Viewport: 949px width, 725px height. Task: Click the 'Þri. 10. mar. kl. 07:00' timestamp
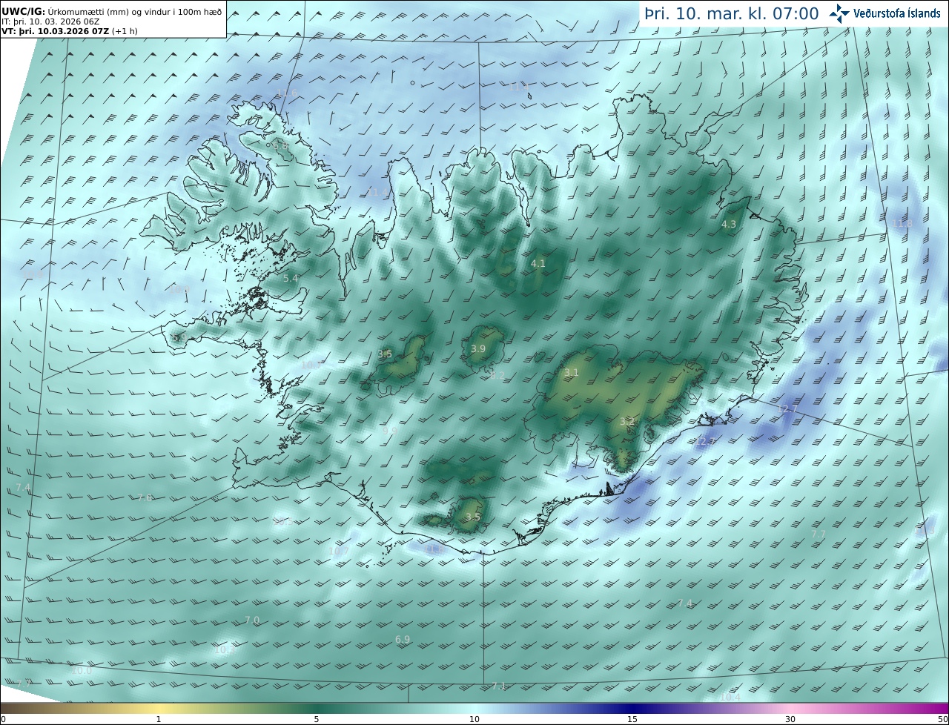point(732,13)
